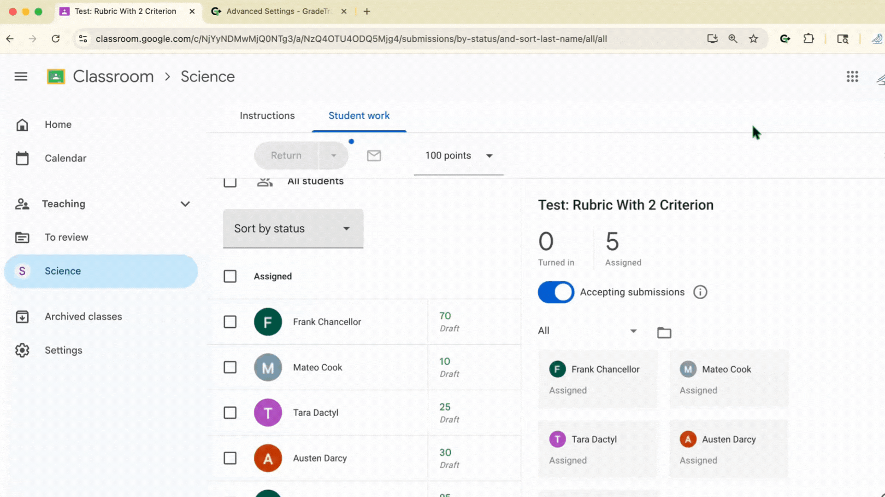885x497 pixels.
Task: Click the Settings gear icon
Action: tap(22, 350)
